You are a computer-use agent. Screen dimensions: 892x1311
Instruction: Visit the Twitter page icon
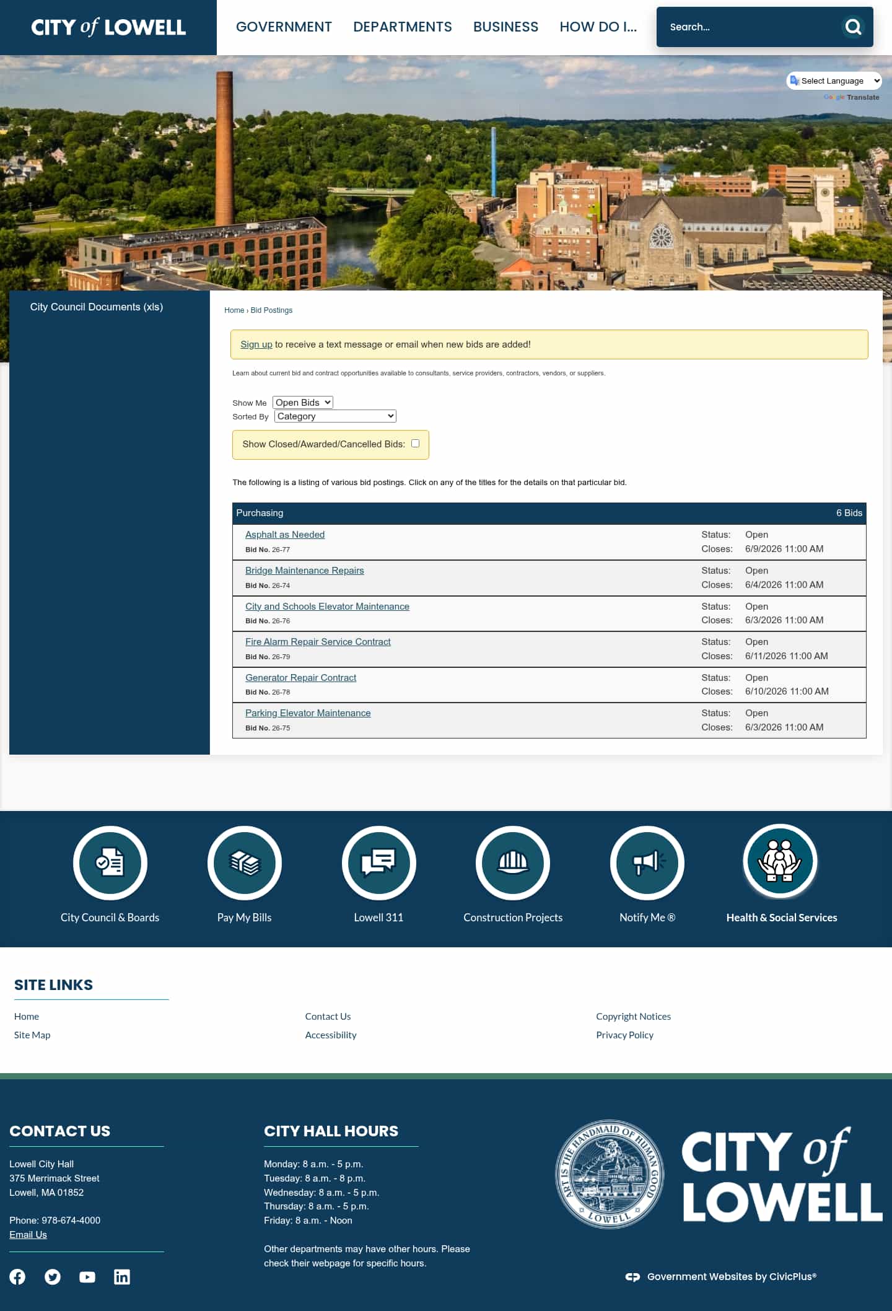53,1277
